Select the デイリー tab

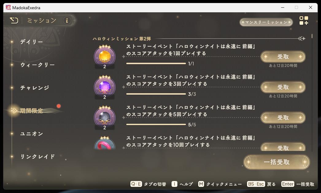pyautogui.click(x=32, y=42)
